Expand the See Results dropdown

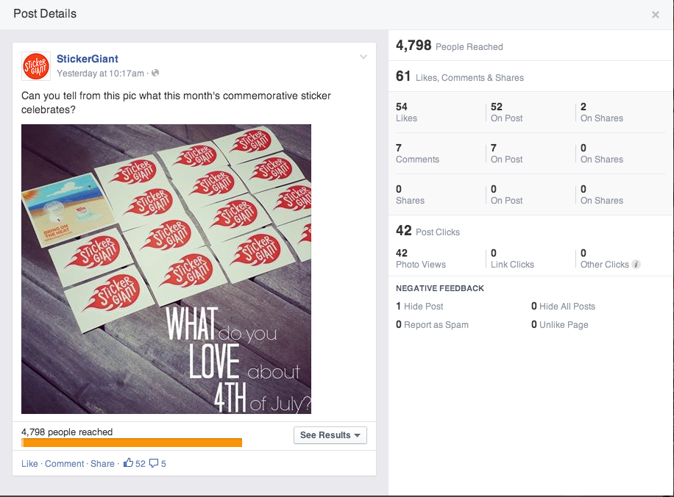330,435
